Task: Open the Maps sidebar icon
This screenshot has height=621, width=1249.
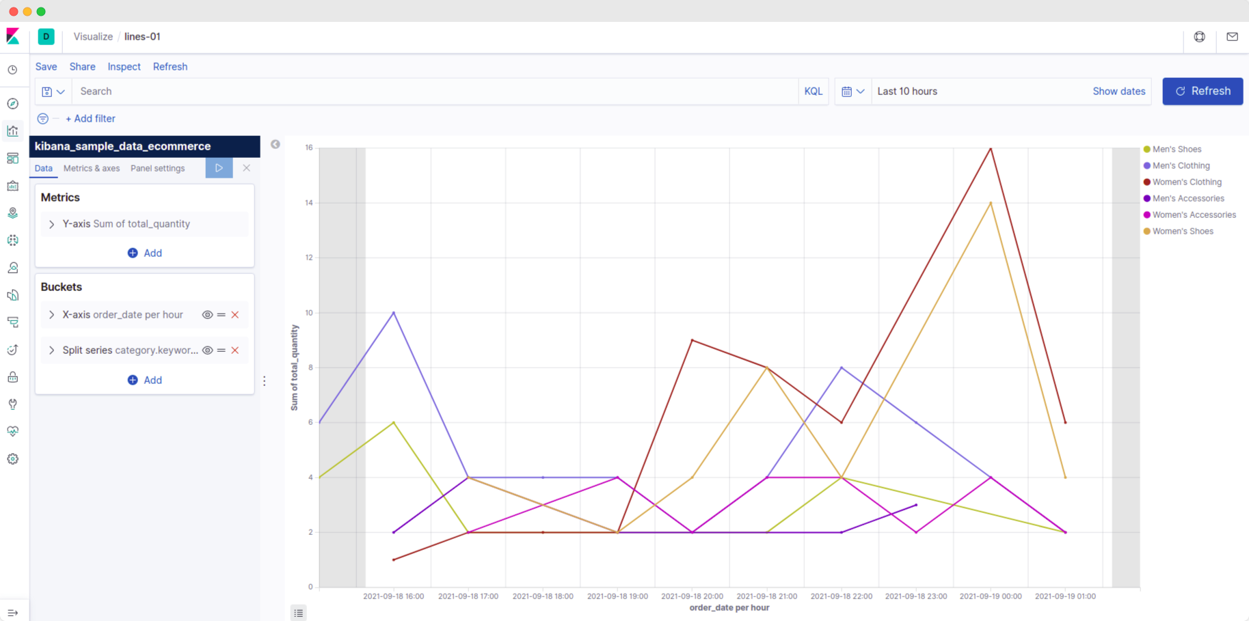Action: [x=13, y=213]
